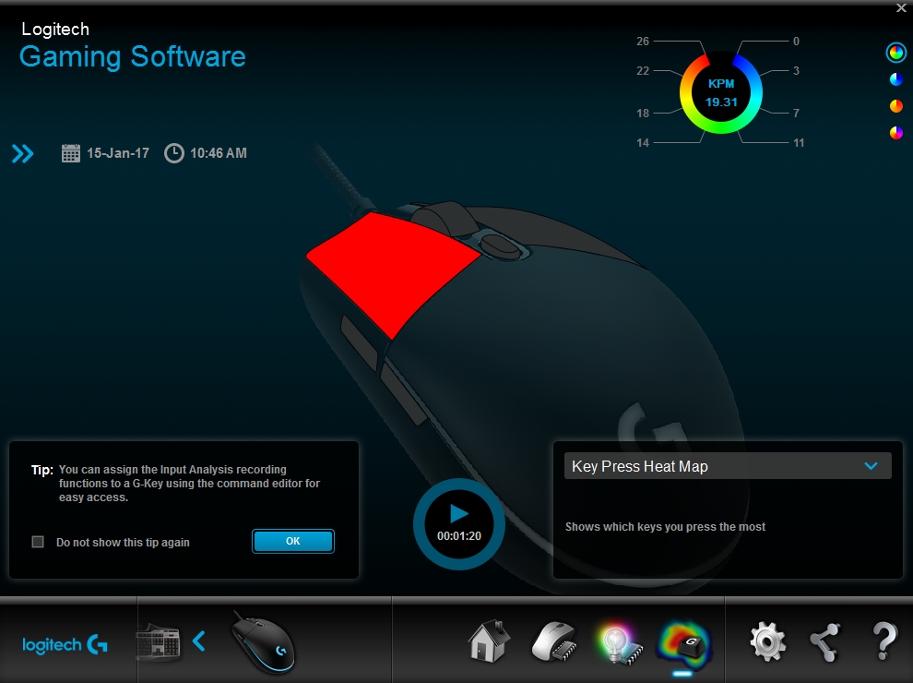Open help question mark icon
913x683 pixels.
(x=884, y=641)
